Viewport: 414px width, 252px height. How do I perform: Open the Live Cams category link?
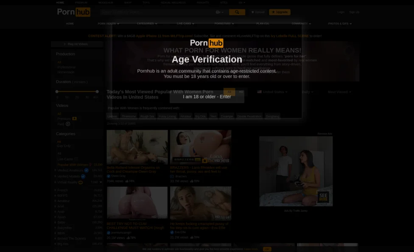(x=65, y=159)
